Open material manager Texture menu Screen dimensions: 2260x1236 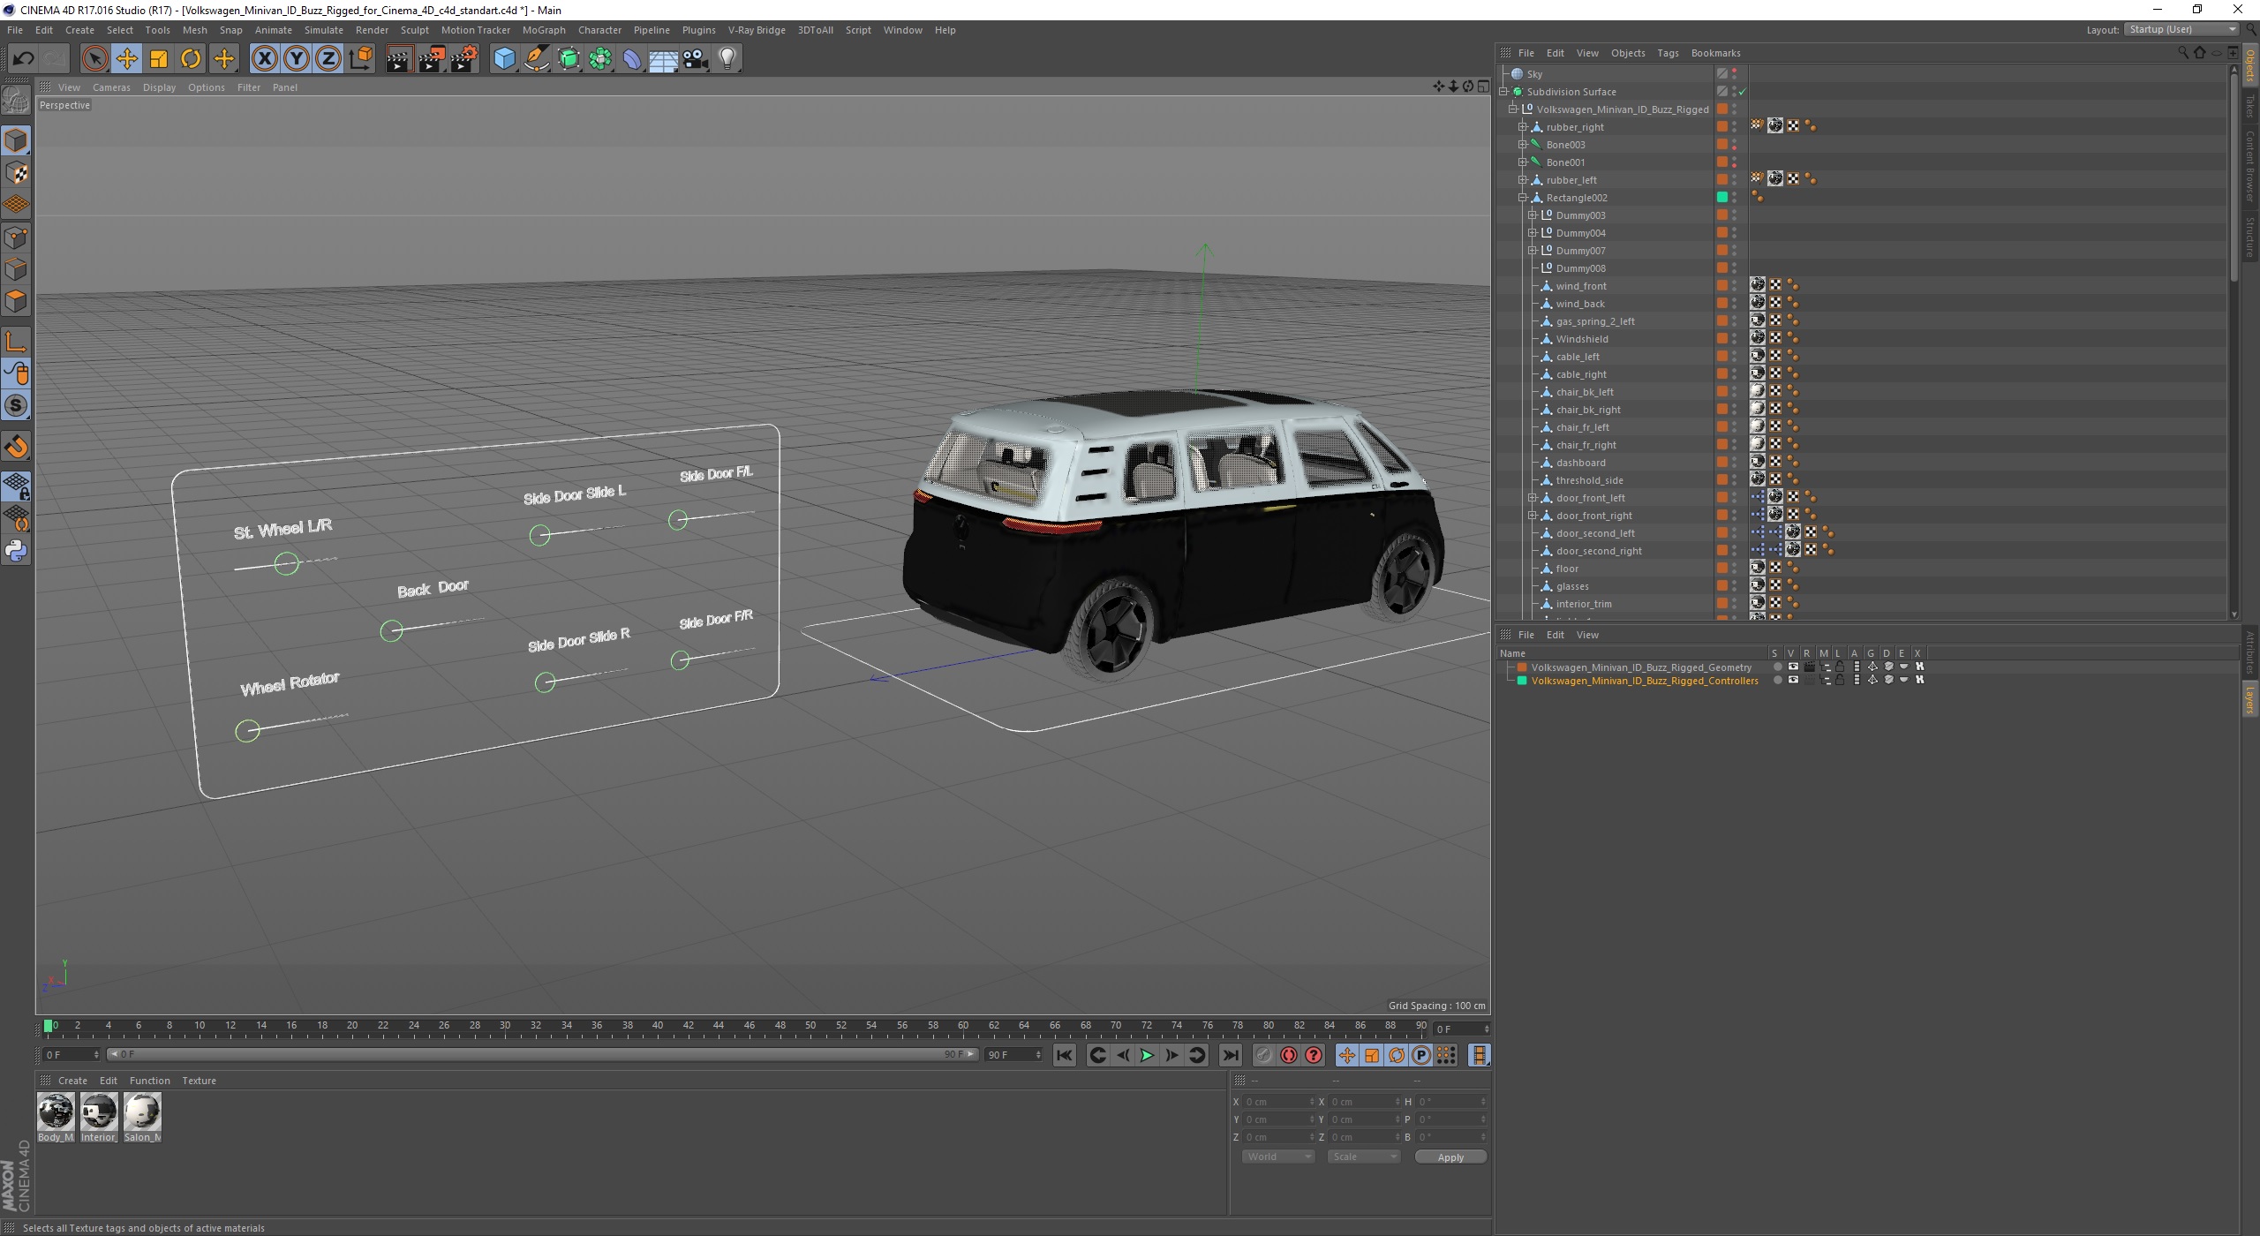click(x=199, y=1081)
